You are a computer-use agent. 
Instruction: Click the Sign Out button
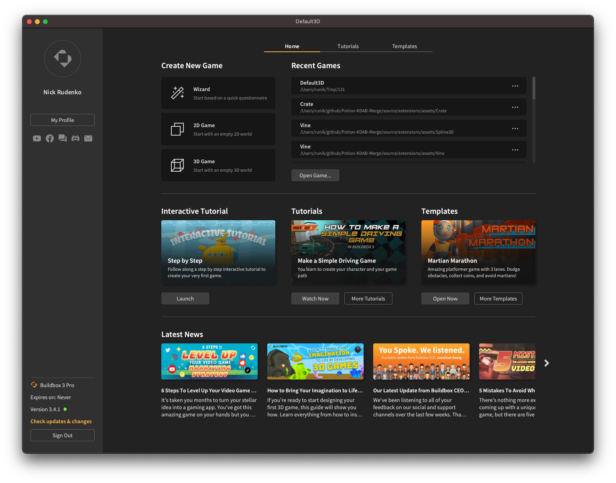(63, 435)
